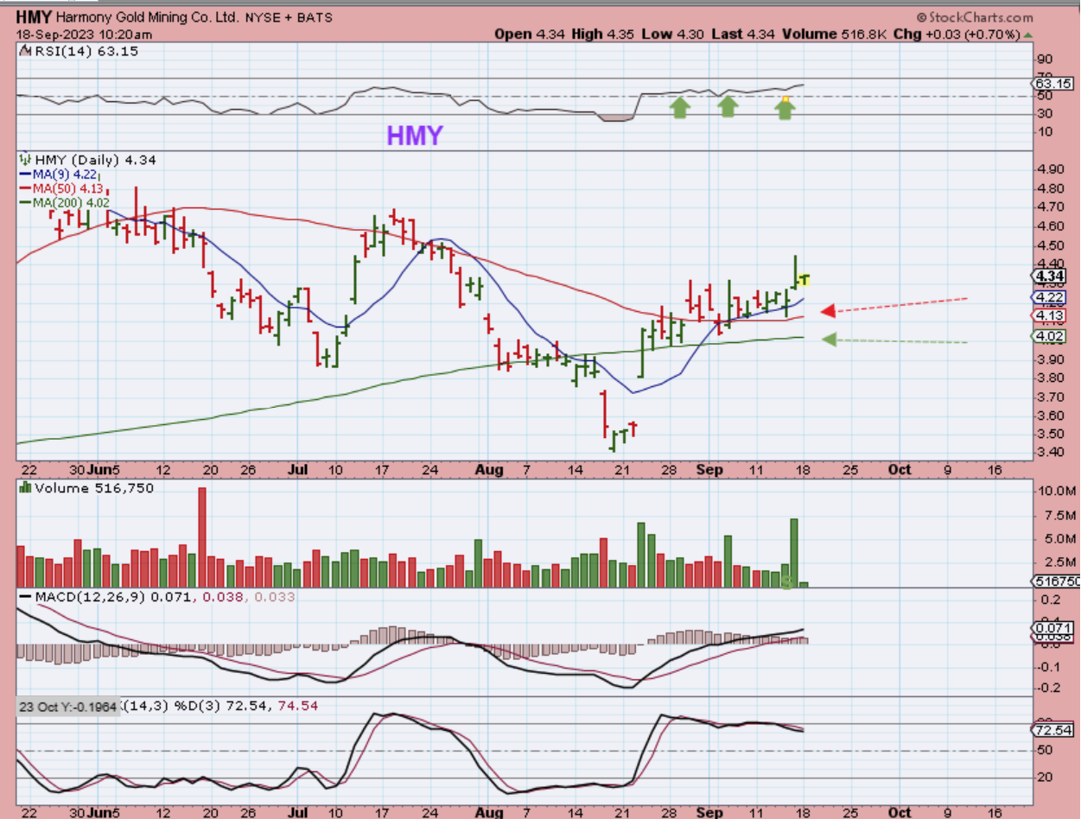Click the -0.1 label on MACD axis
Screen dimensions: 1081x819
(1046, 667)
